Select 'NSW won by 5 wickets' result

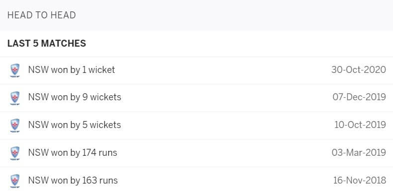75,125
